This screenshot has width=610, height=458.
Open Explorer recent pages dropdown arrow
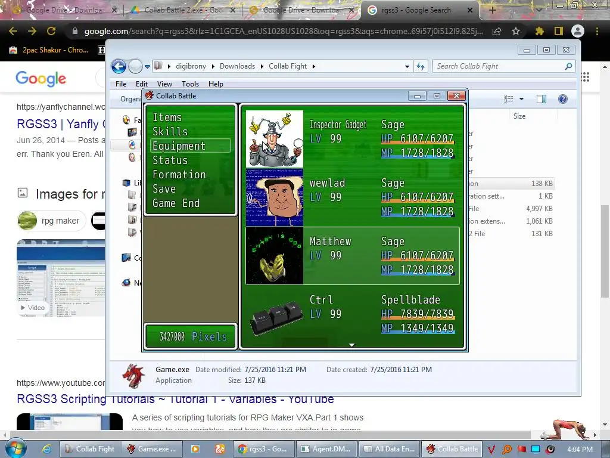click(x=148, y=67)
